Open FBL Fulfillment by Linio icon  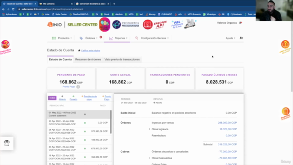click(184, 24)
